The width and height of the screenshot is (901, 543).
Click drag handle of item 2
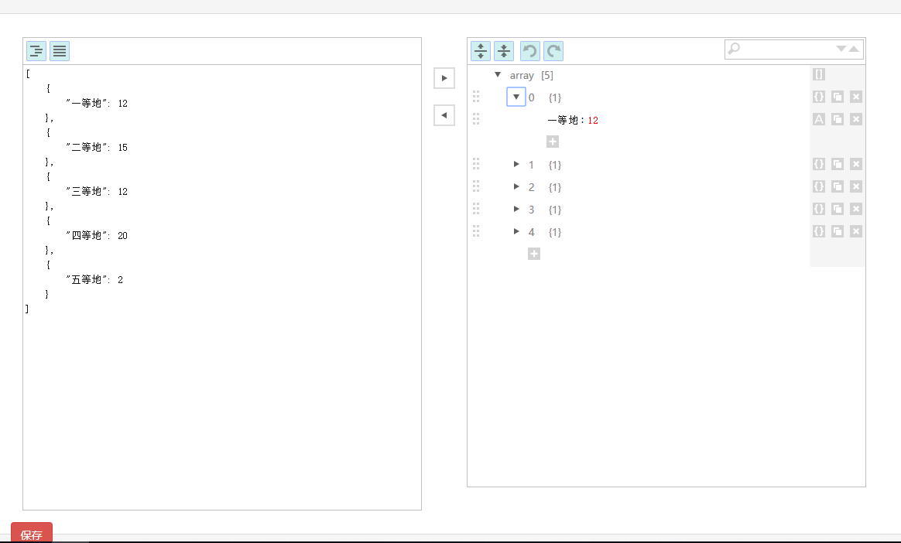(x=476, y=186)
